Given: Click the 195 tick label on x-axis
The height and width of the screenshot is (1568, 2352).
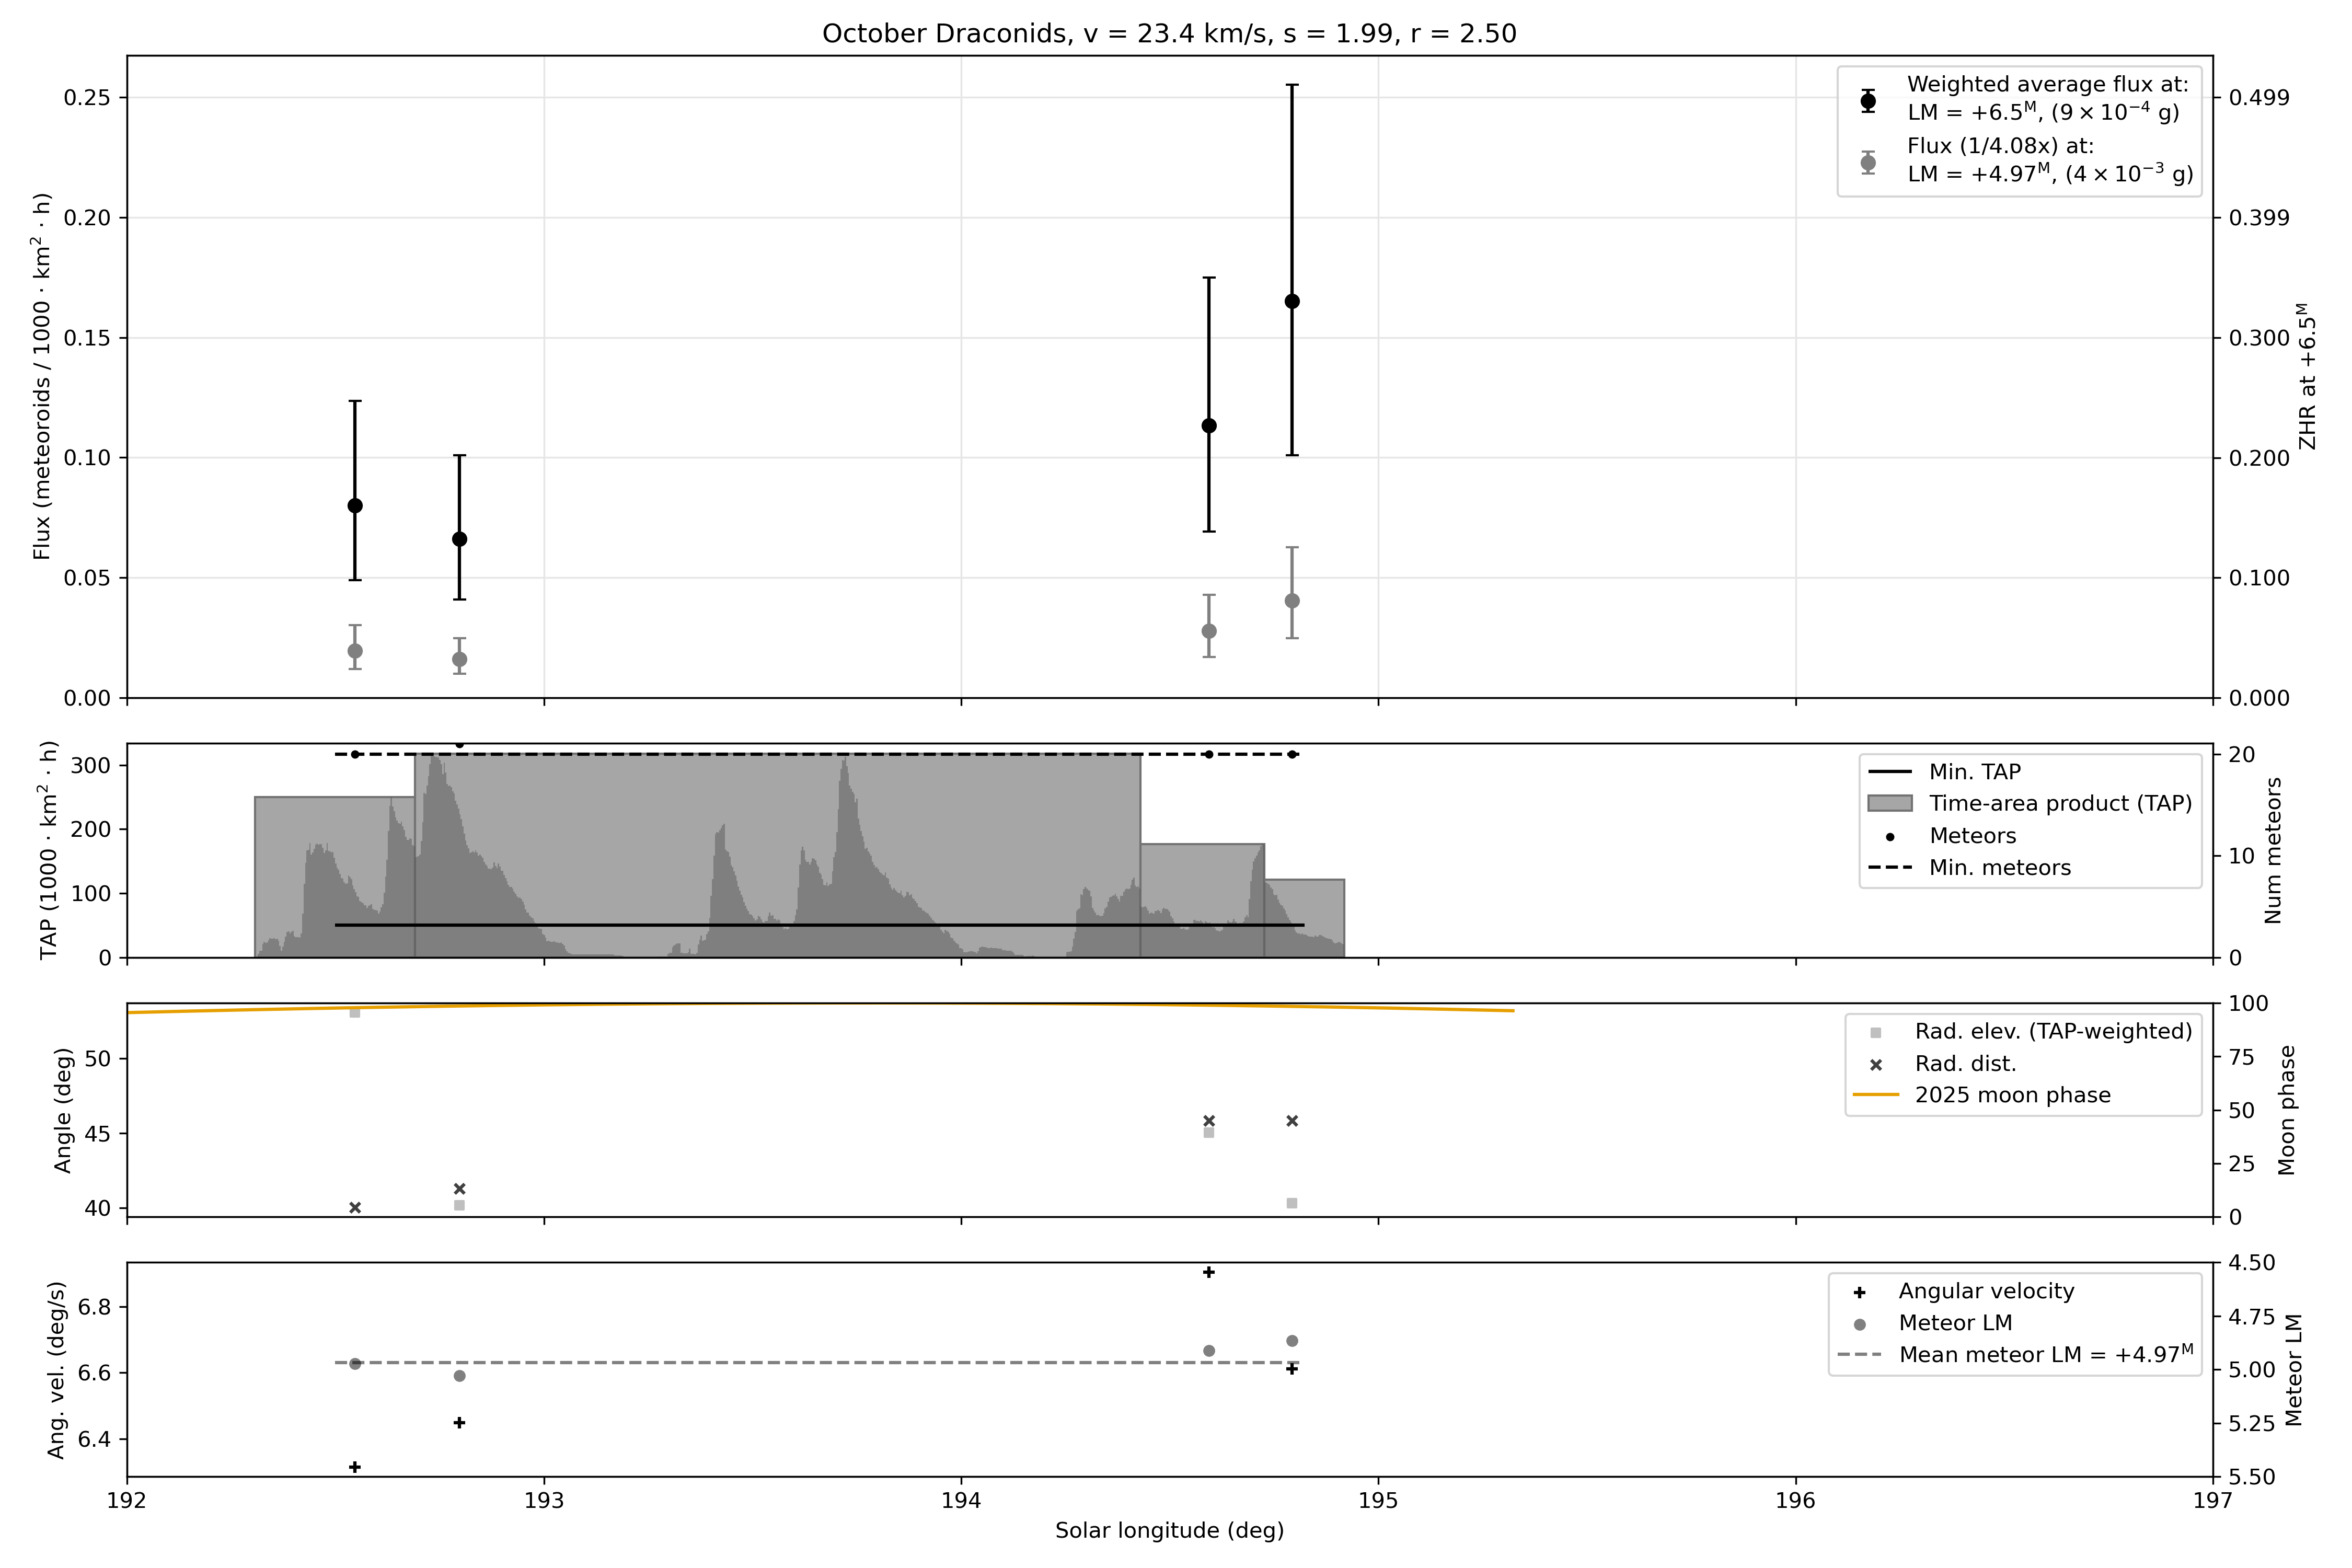Looking at the screenshot, I should pos(1378,1501).
